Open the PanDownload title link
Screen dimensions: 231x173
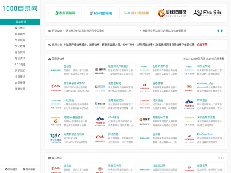pyautogui.click(x=205, y=134)
